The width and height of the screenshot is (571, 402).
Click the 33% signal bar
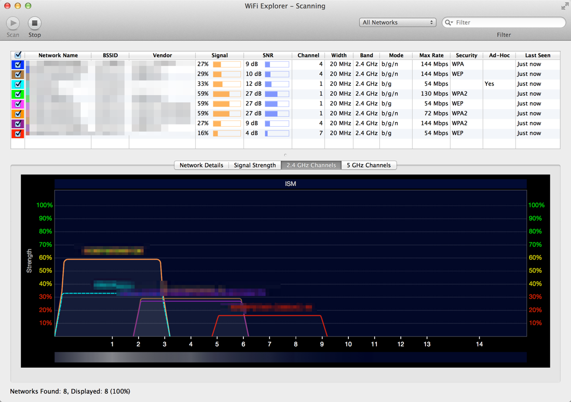point(227,84)
